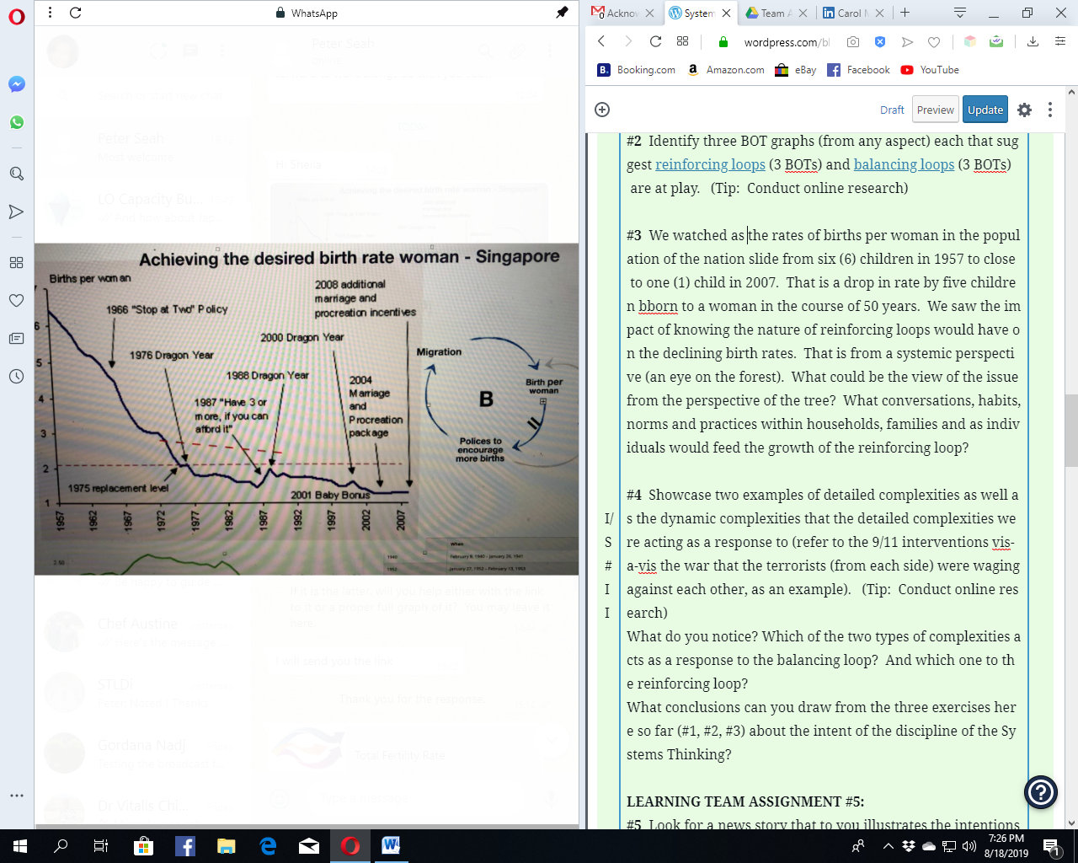Expand the browser tab list menu
The image size is (1078, 863).
[959, 13]
